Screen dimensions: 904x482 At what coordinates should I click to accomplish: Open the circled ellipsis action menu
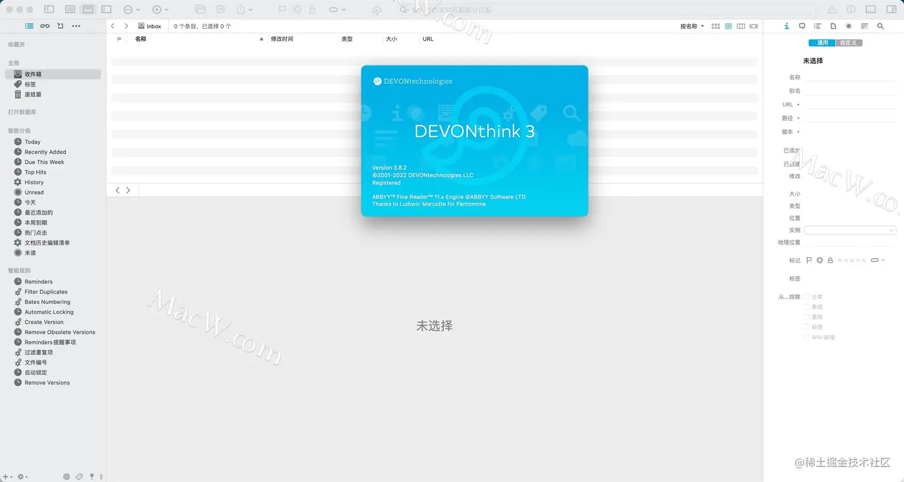coord(131,10)
